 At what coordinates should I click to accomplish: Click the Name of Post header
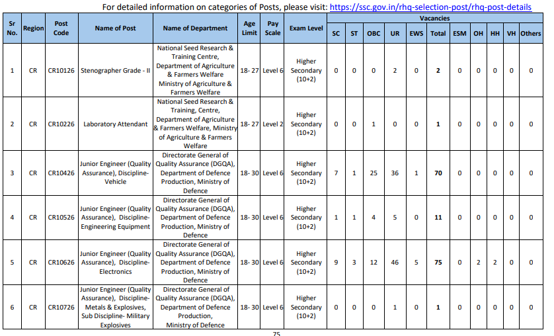point(115,28)
